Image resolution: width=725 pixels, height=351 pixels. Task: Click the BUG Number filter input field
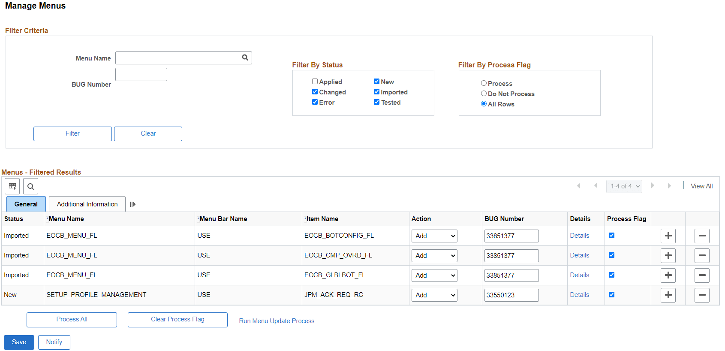[141, 74]
